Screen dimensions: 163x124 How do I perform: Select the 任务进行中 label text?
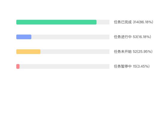[123, 37]
